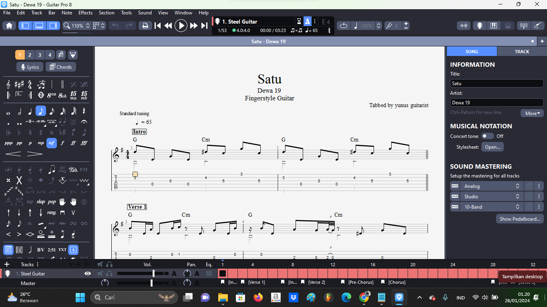Switch to the SONG tab

tap(472, 51)
